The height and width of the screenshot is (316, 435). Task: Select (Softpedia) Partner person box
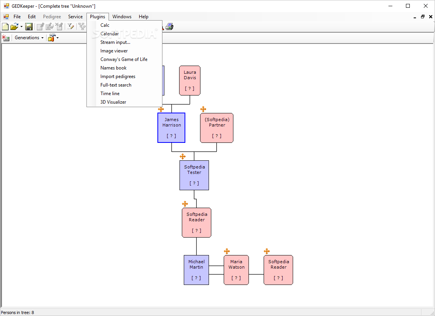217,128
